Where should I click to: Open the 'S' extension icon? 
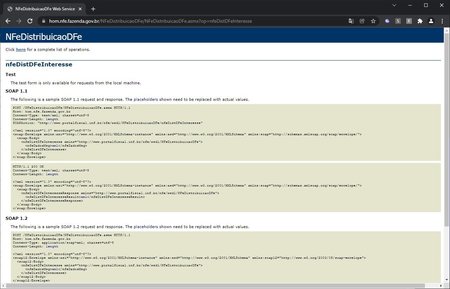[x=398, y=21]
